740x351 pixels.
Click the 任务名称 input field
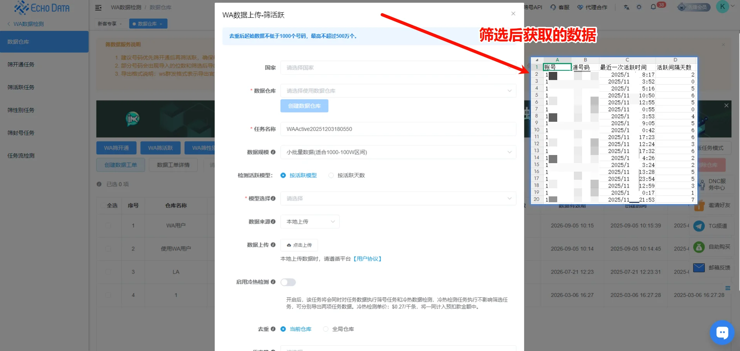(x=398, y=129)
